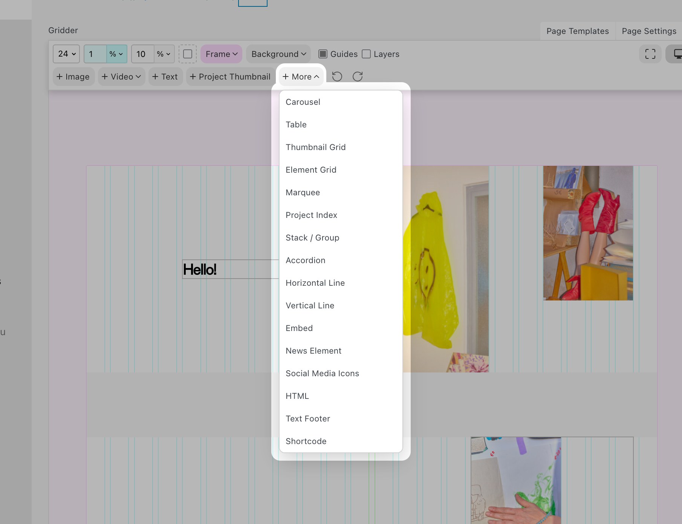
Task: Click the redo arrow icon
Action: click(x=358, y=77)
